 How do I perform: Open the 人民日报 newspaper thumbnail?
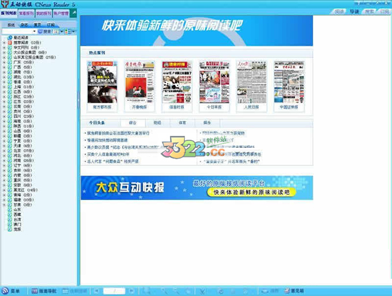point(252,83)
